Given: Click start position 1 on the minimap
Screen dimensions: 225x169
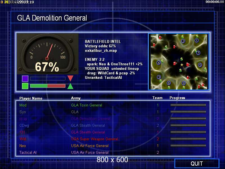Looking at the screenshot, I should coord(197,41).
